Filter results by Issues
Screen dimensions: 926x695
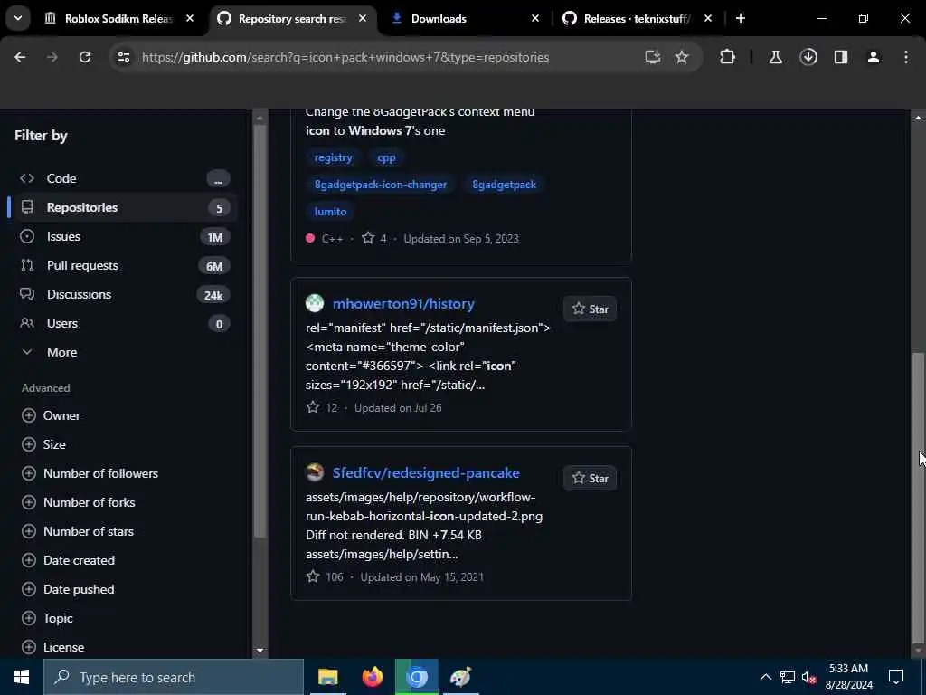pos(124,236)
